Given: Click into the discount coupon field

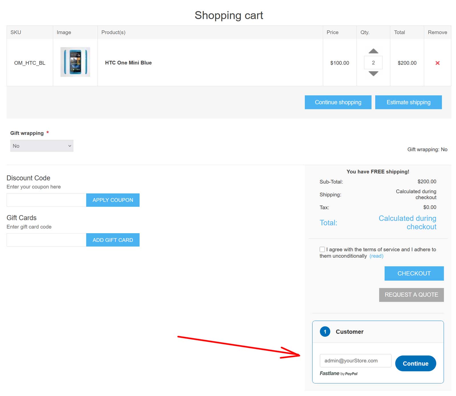Looking at the screenshot, I should coord(46,200).
